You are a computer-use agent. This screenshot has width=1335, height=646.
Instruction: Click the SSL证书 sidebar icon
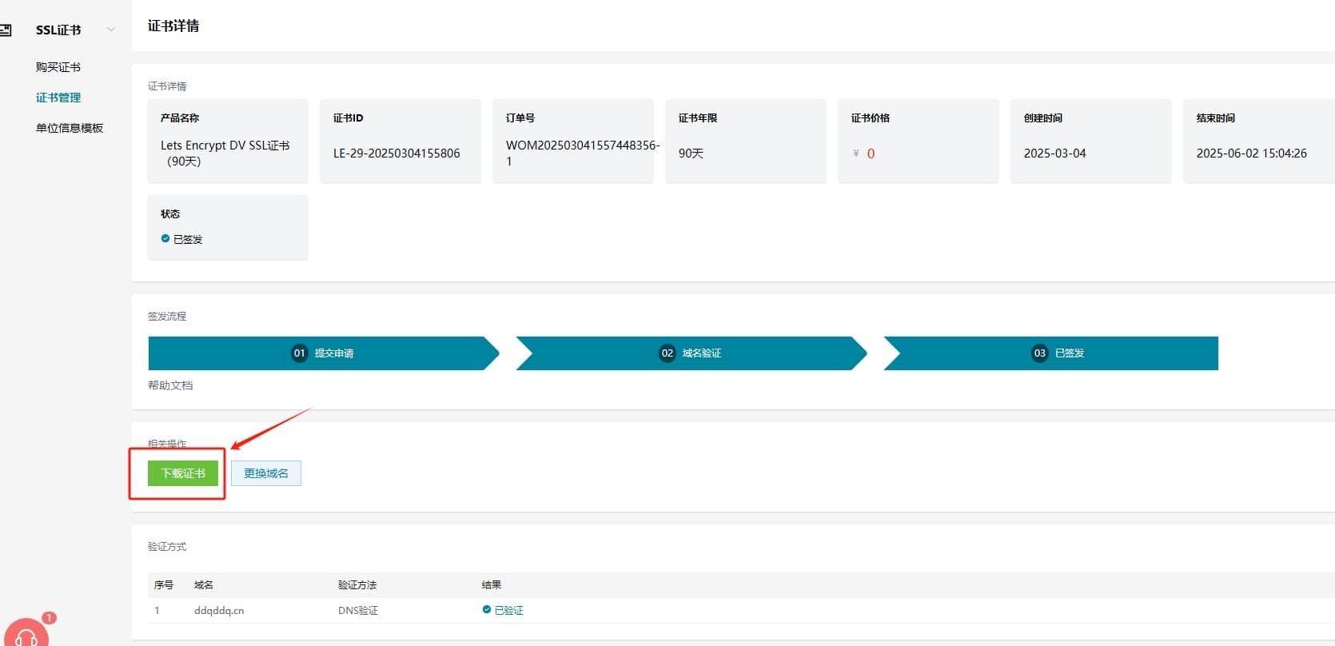click(6, 30)
